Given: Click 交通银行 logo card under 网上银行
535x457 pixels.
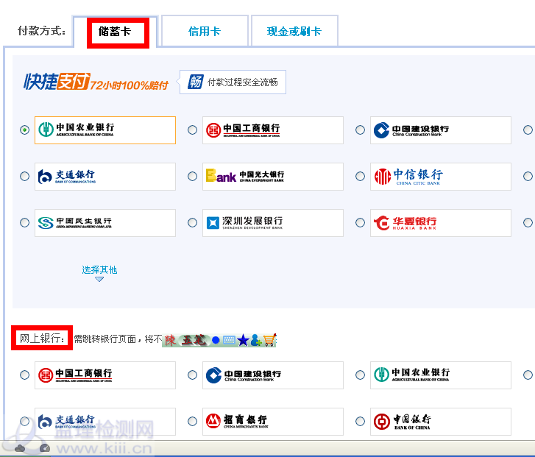Looking at the screenshot, I should pos(105,422).
